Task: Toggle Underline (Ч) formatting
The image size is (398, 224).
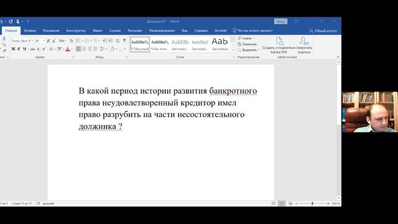Action: 24,49
